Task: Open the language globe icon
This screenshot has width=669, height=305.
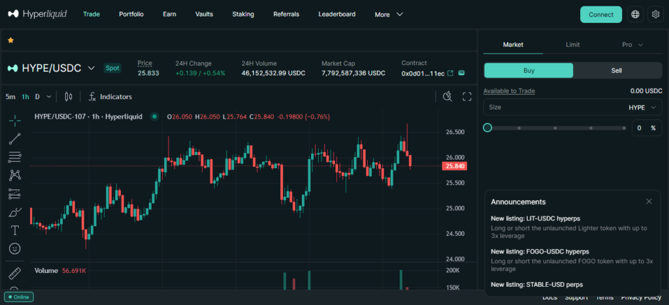Action: point(635,14)
